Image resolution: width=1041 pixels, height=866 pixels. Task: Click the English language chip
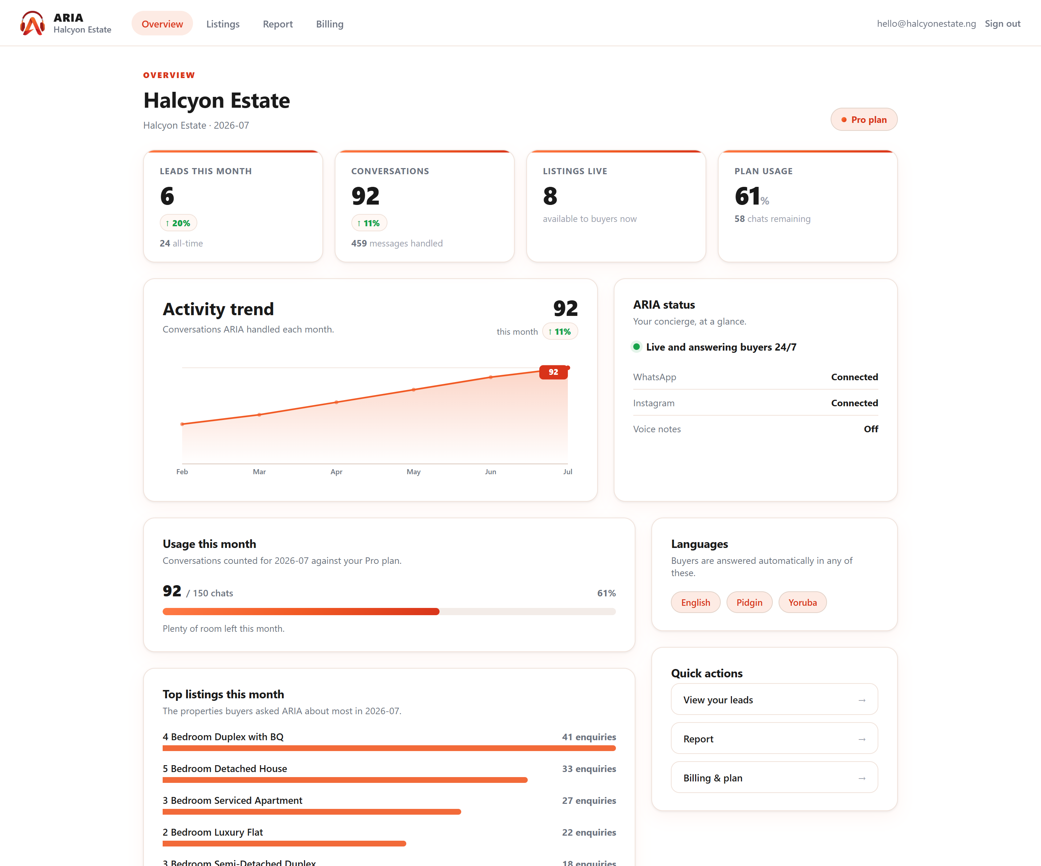(695, 602)
